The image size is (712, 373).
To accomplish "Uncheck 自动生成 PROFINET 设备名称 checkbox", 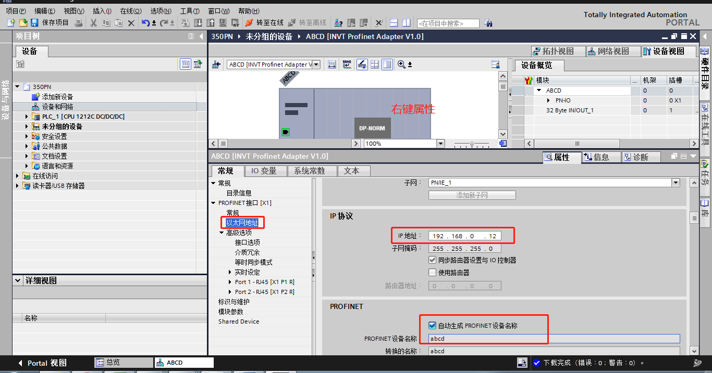I will pyautogui.click(x=432, y=326).
